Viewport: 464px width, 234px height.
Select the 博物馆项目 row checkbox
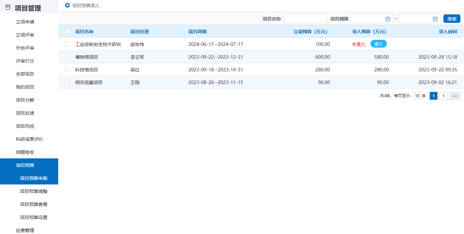[67, 57]
